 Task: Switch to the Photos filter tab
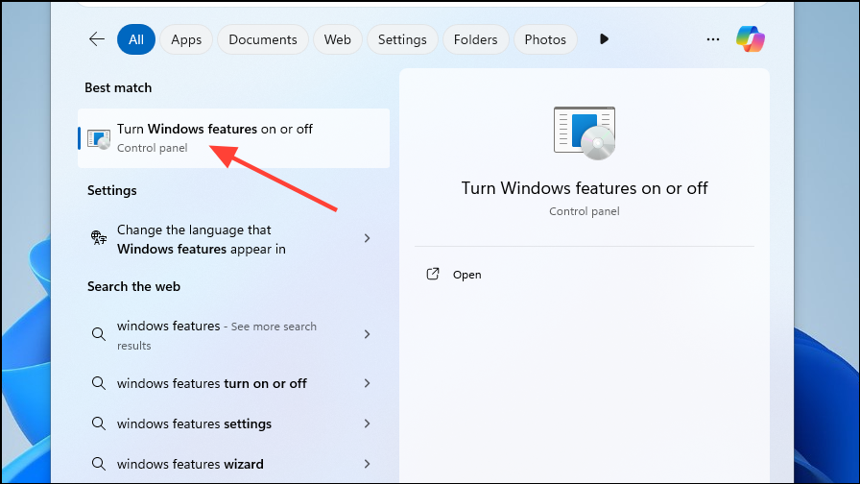(545, 39)
